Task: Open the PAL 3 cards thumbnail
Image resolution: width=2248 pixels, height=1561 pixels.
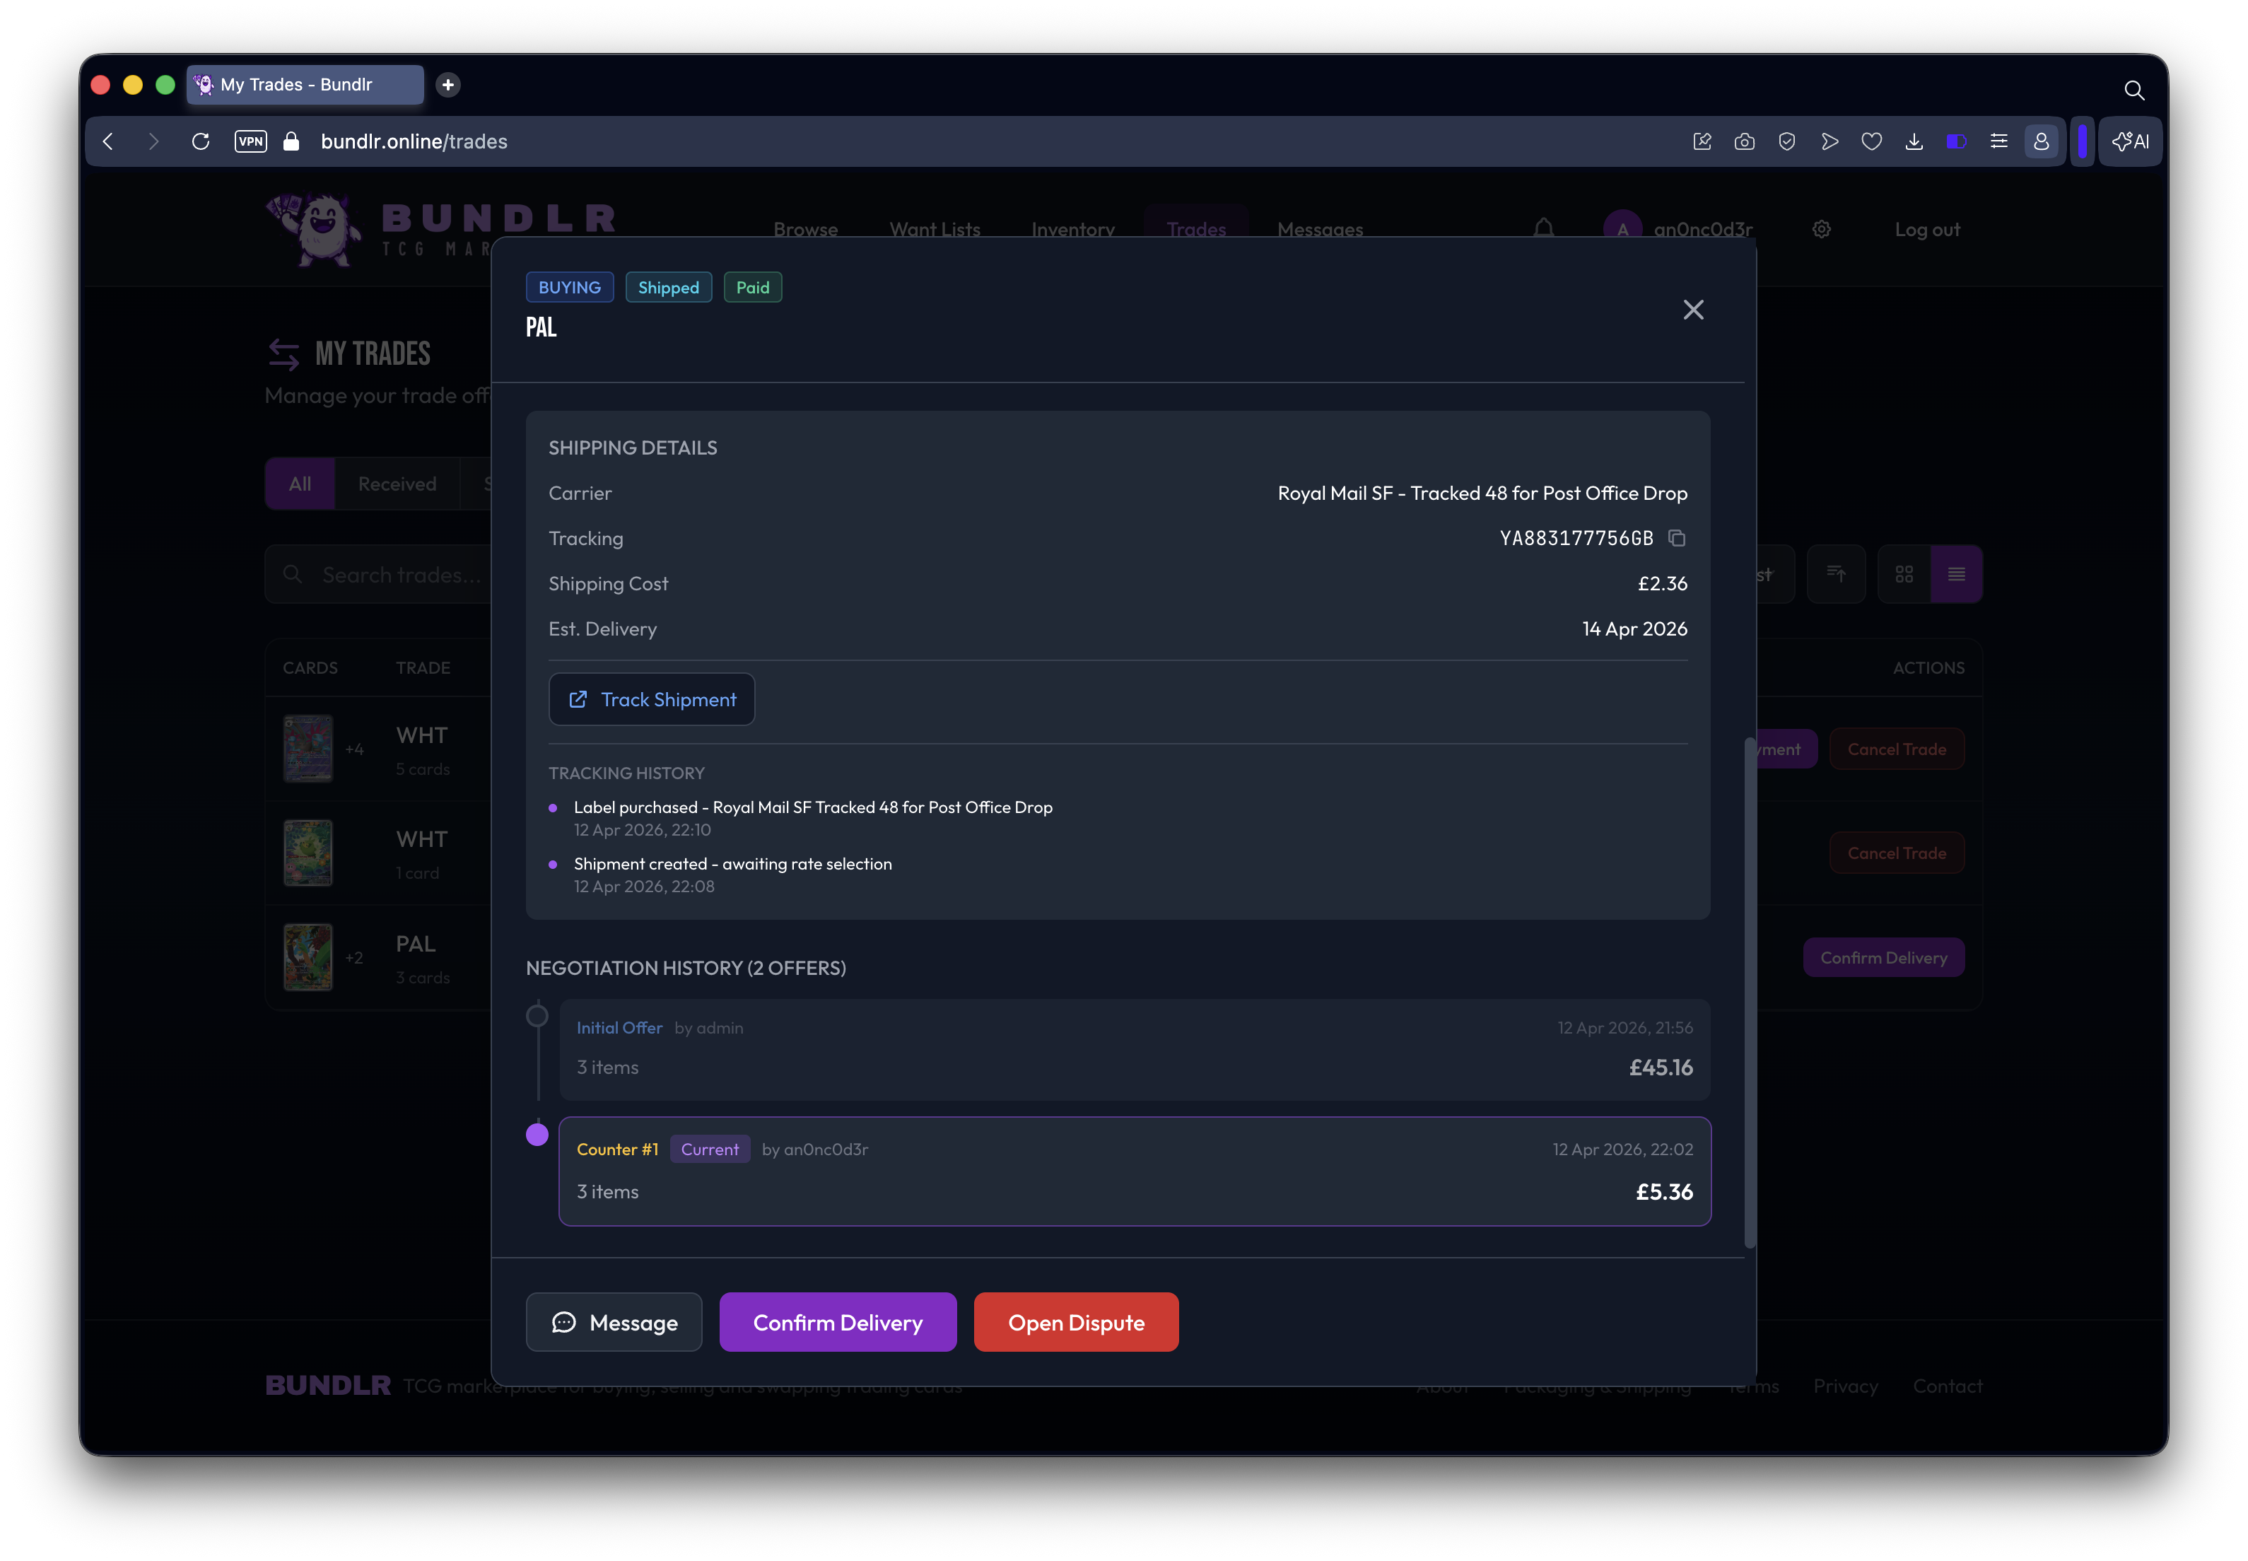Action: (x=307, y=957)
